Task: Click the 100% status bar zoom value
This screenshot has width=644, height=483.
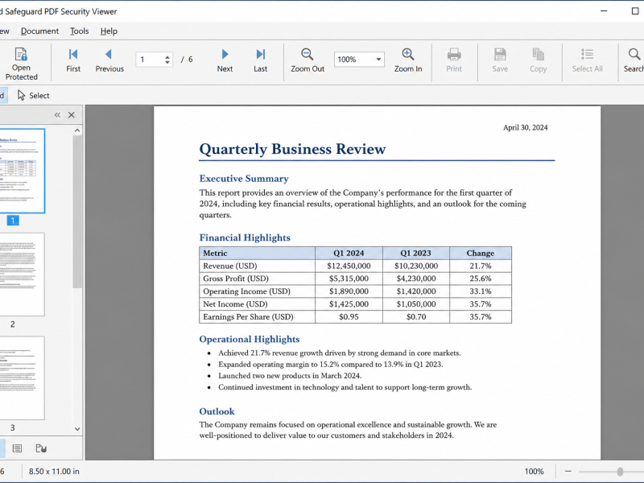Action: (534, 472)
